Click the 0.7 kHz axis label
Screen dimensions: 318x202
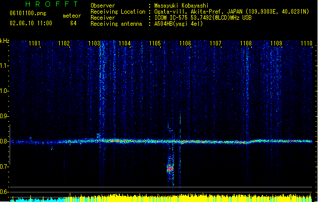4,167
